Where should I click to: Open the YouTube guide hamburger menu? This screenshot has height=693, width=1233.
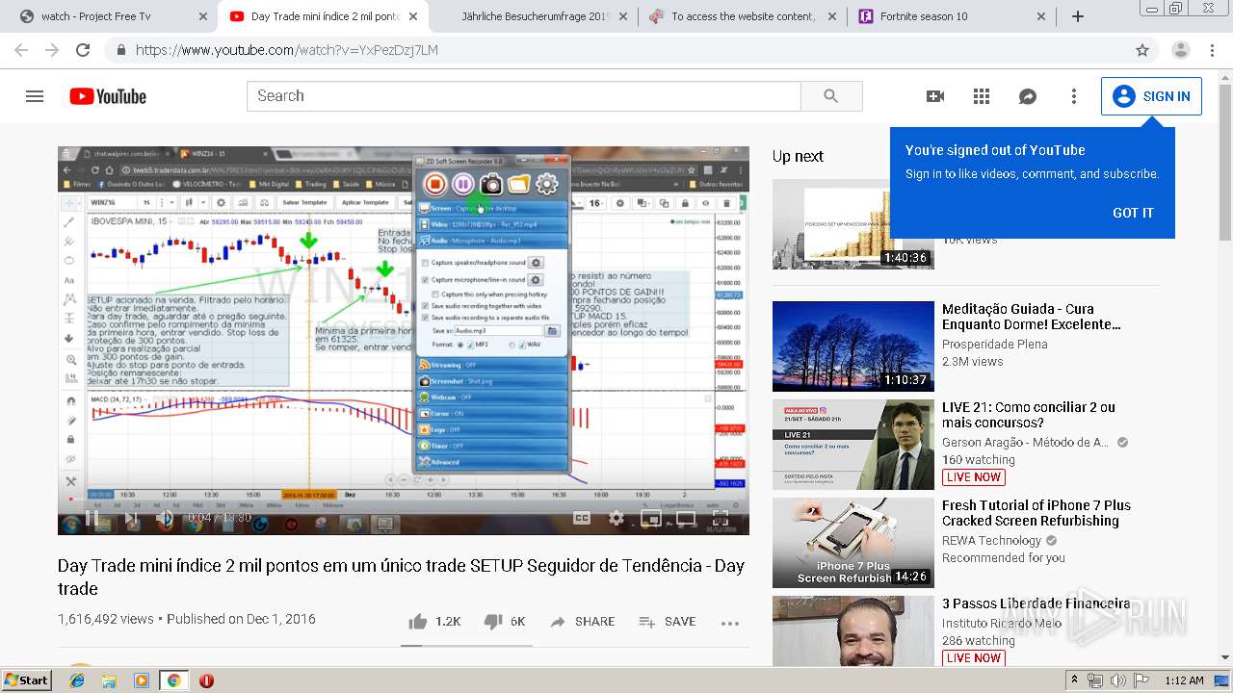pos(35,96)
